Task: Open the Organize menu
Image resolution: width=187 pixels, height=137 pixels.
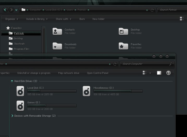Action: [x=12, y=19]
